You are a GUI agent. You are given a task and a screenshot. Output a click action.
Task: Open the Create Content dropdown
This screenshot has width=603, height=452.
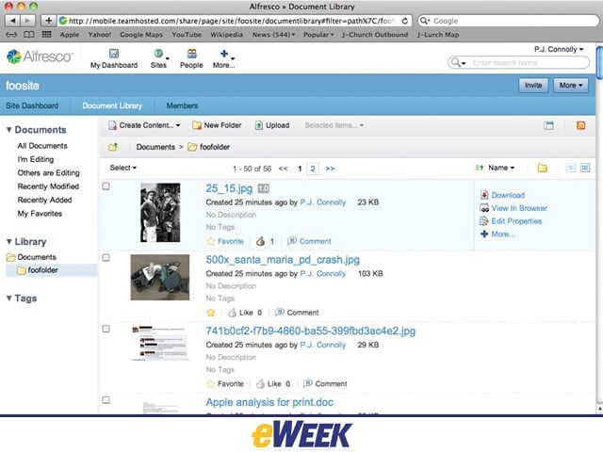coord(144,125)
